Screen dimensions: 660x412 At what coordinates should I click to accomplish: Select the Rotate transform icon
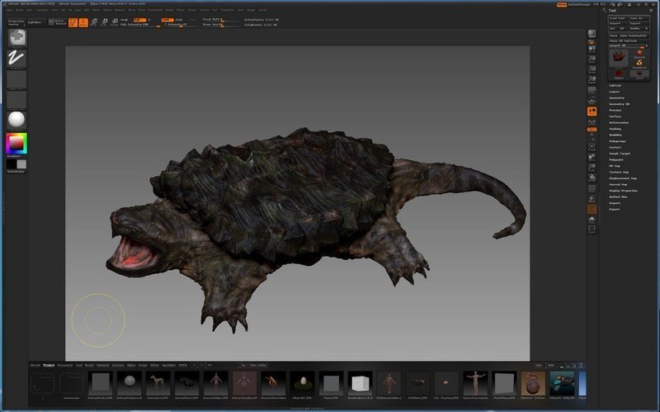pos(114,22)
